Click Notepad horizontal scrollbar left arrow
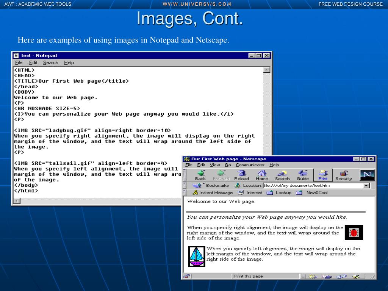Screen dimensions: 388x291 17,201
